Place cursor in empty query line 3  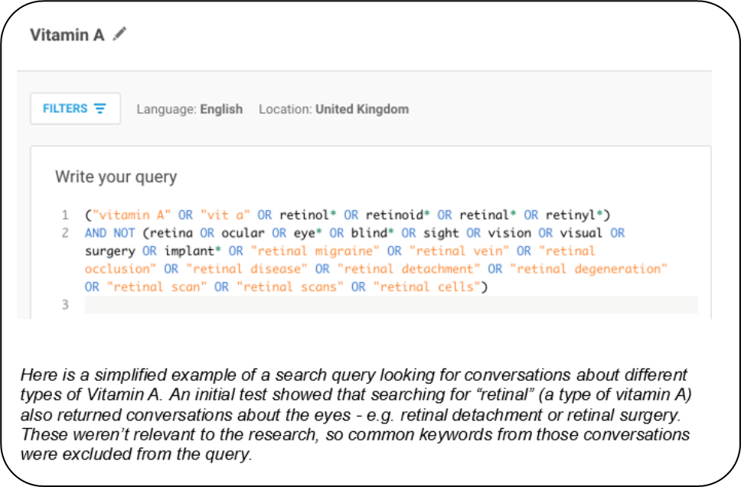(391, 305)
